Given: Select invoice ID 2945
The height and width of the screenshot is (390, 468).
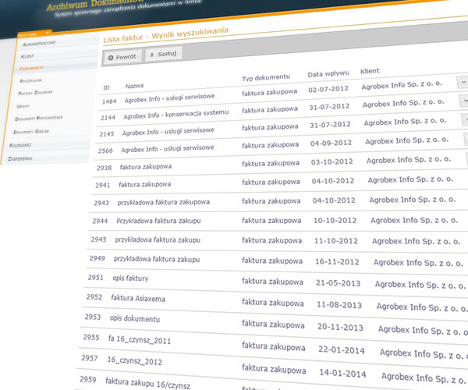Looking at the screenshot, I should [x=99, y=239].
